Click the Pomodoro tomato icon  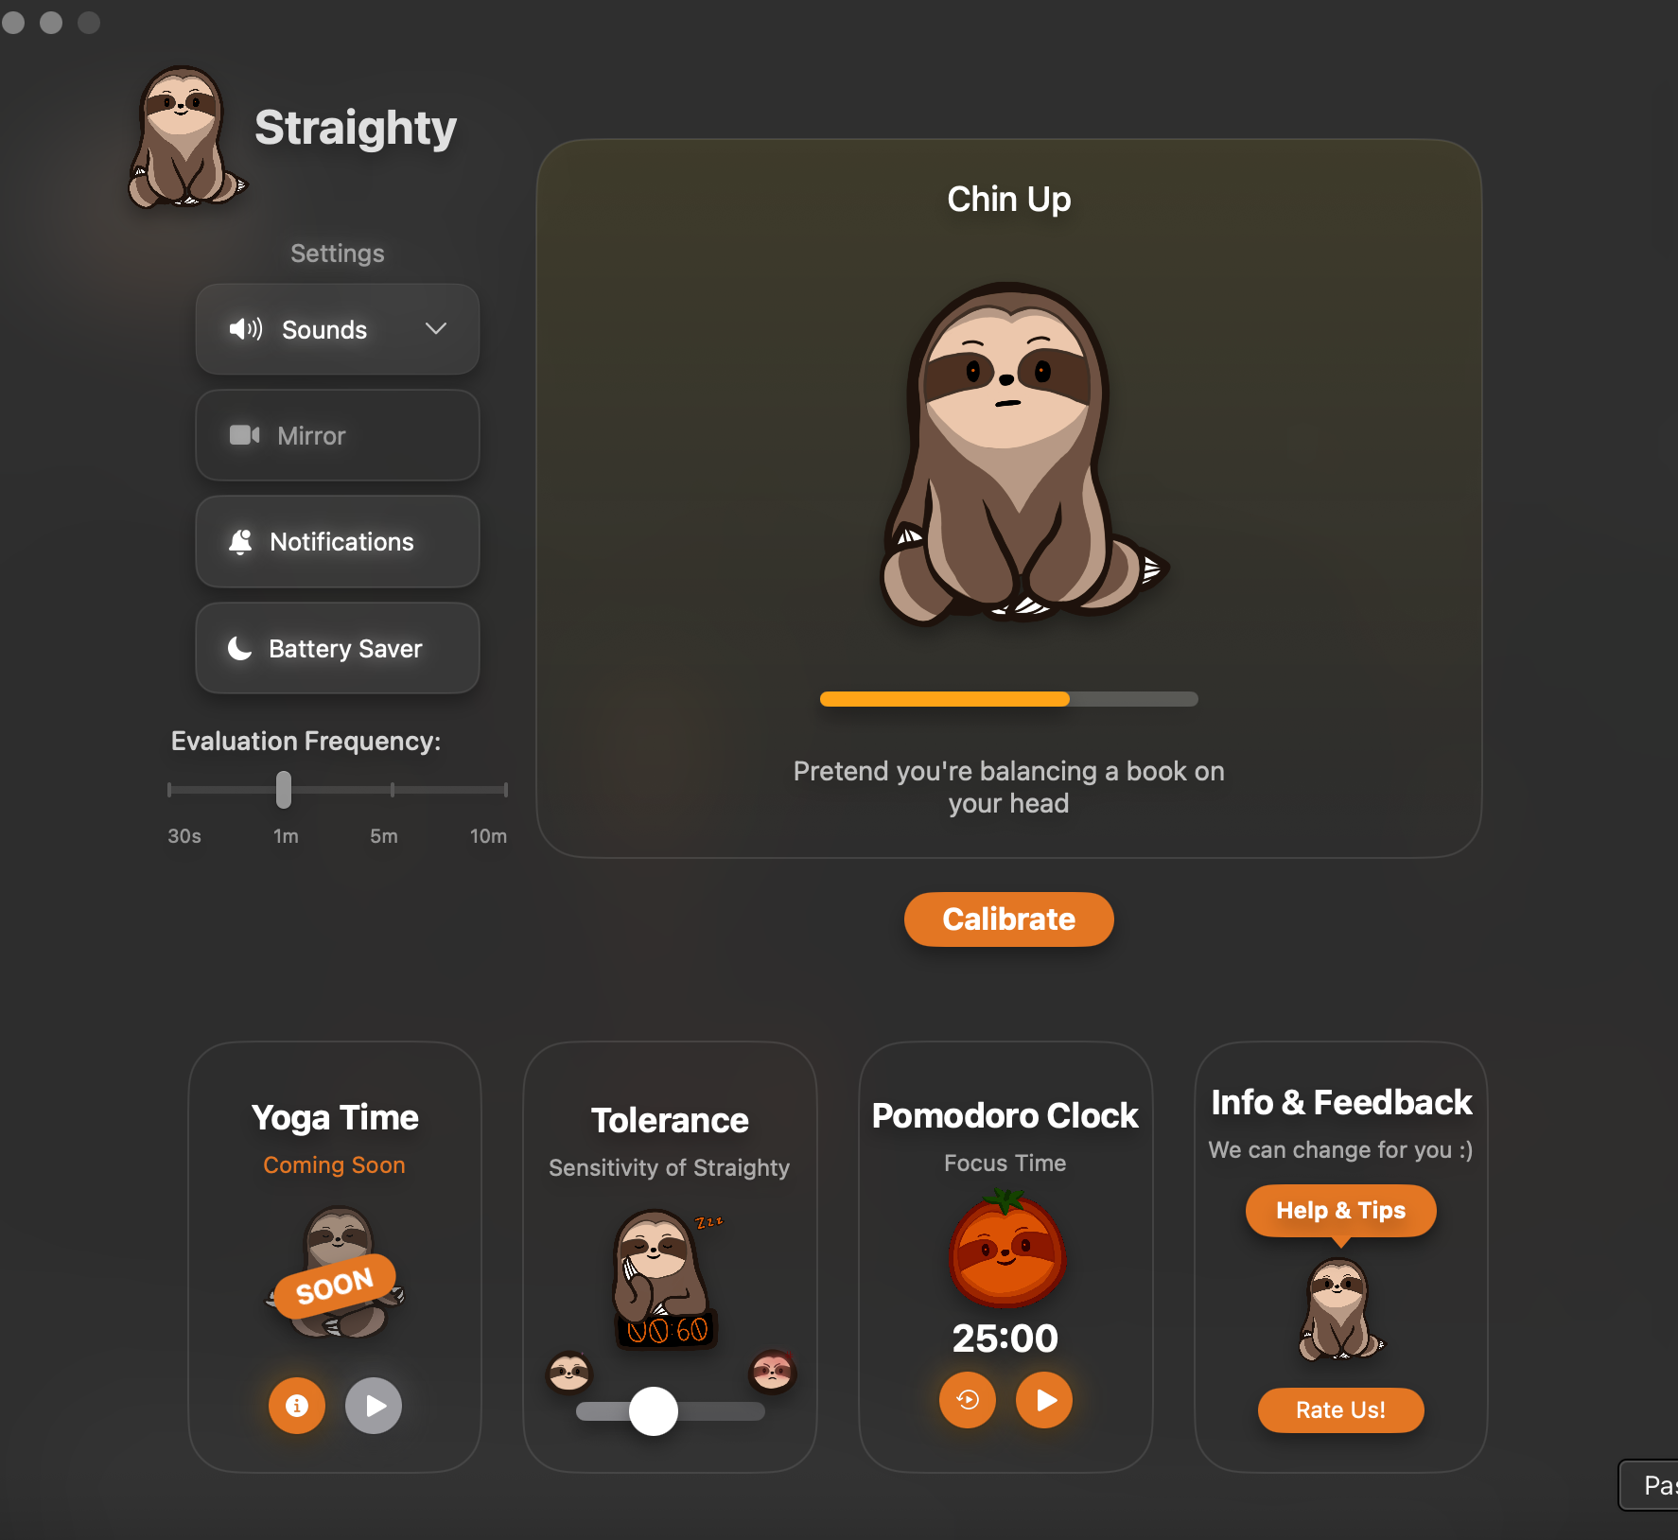tap(1006, 1249)
